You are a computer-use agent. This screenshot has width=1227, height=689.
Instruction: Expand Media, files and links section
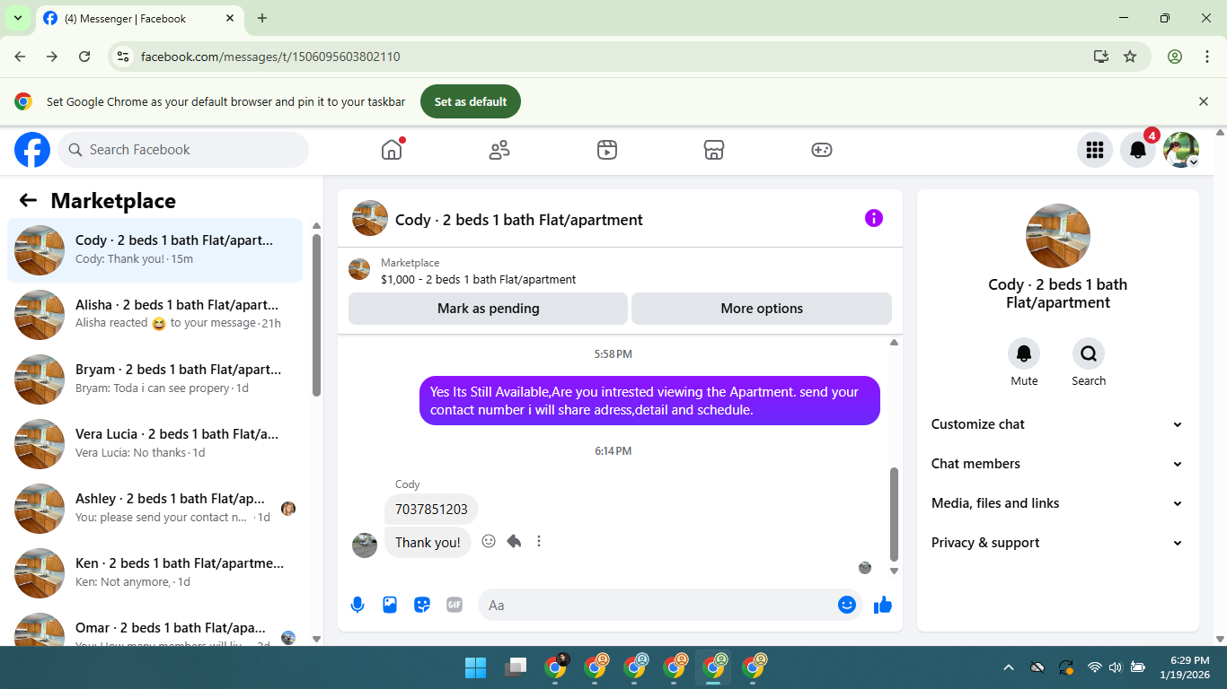click(x=1057, y=503)
